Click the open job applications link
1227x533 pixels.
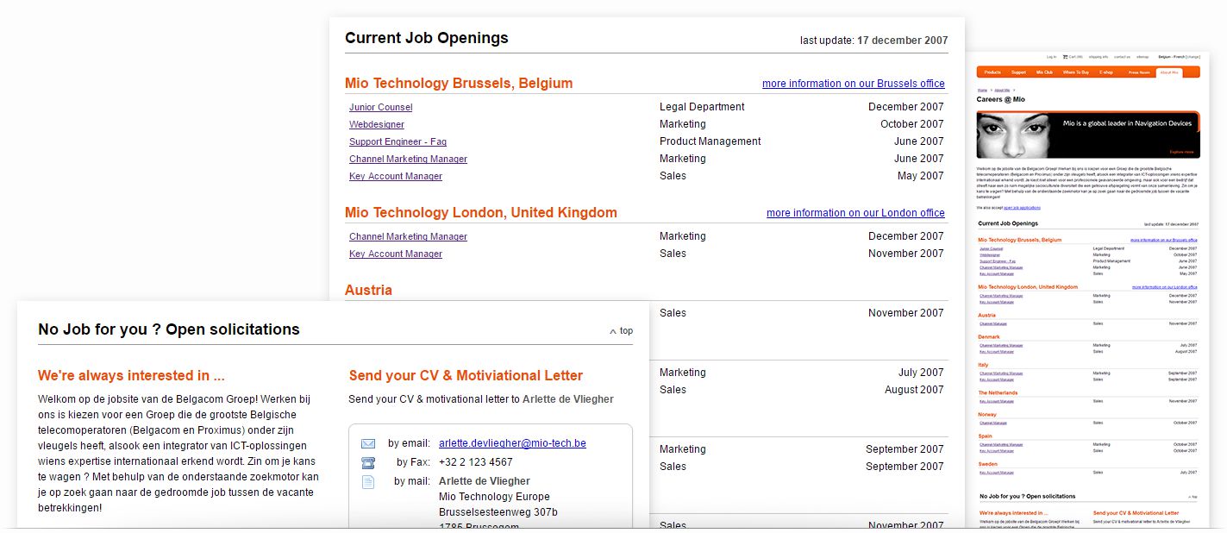click(1022, 207)
